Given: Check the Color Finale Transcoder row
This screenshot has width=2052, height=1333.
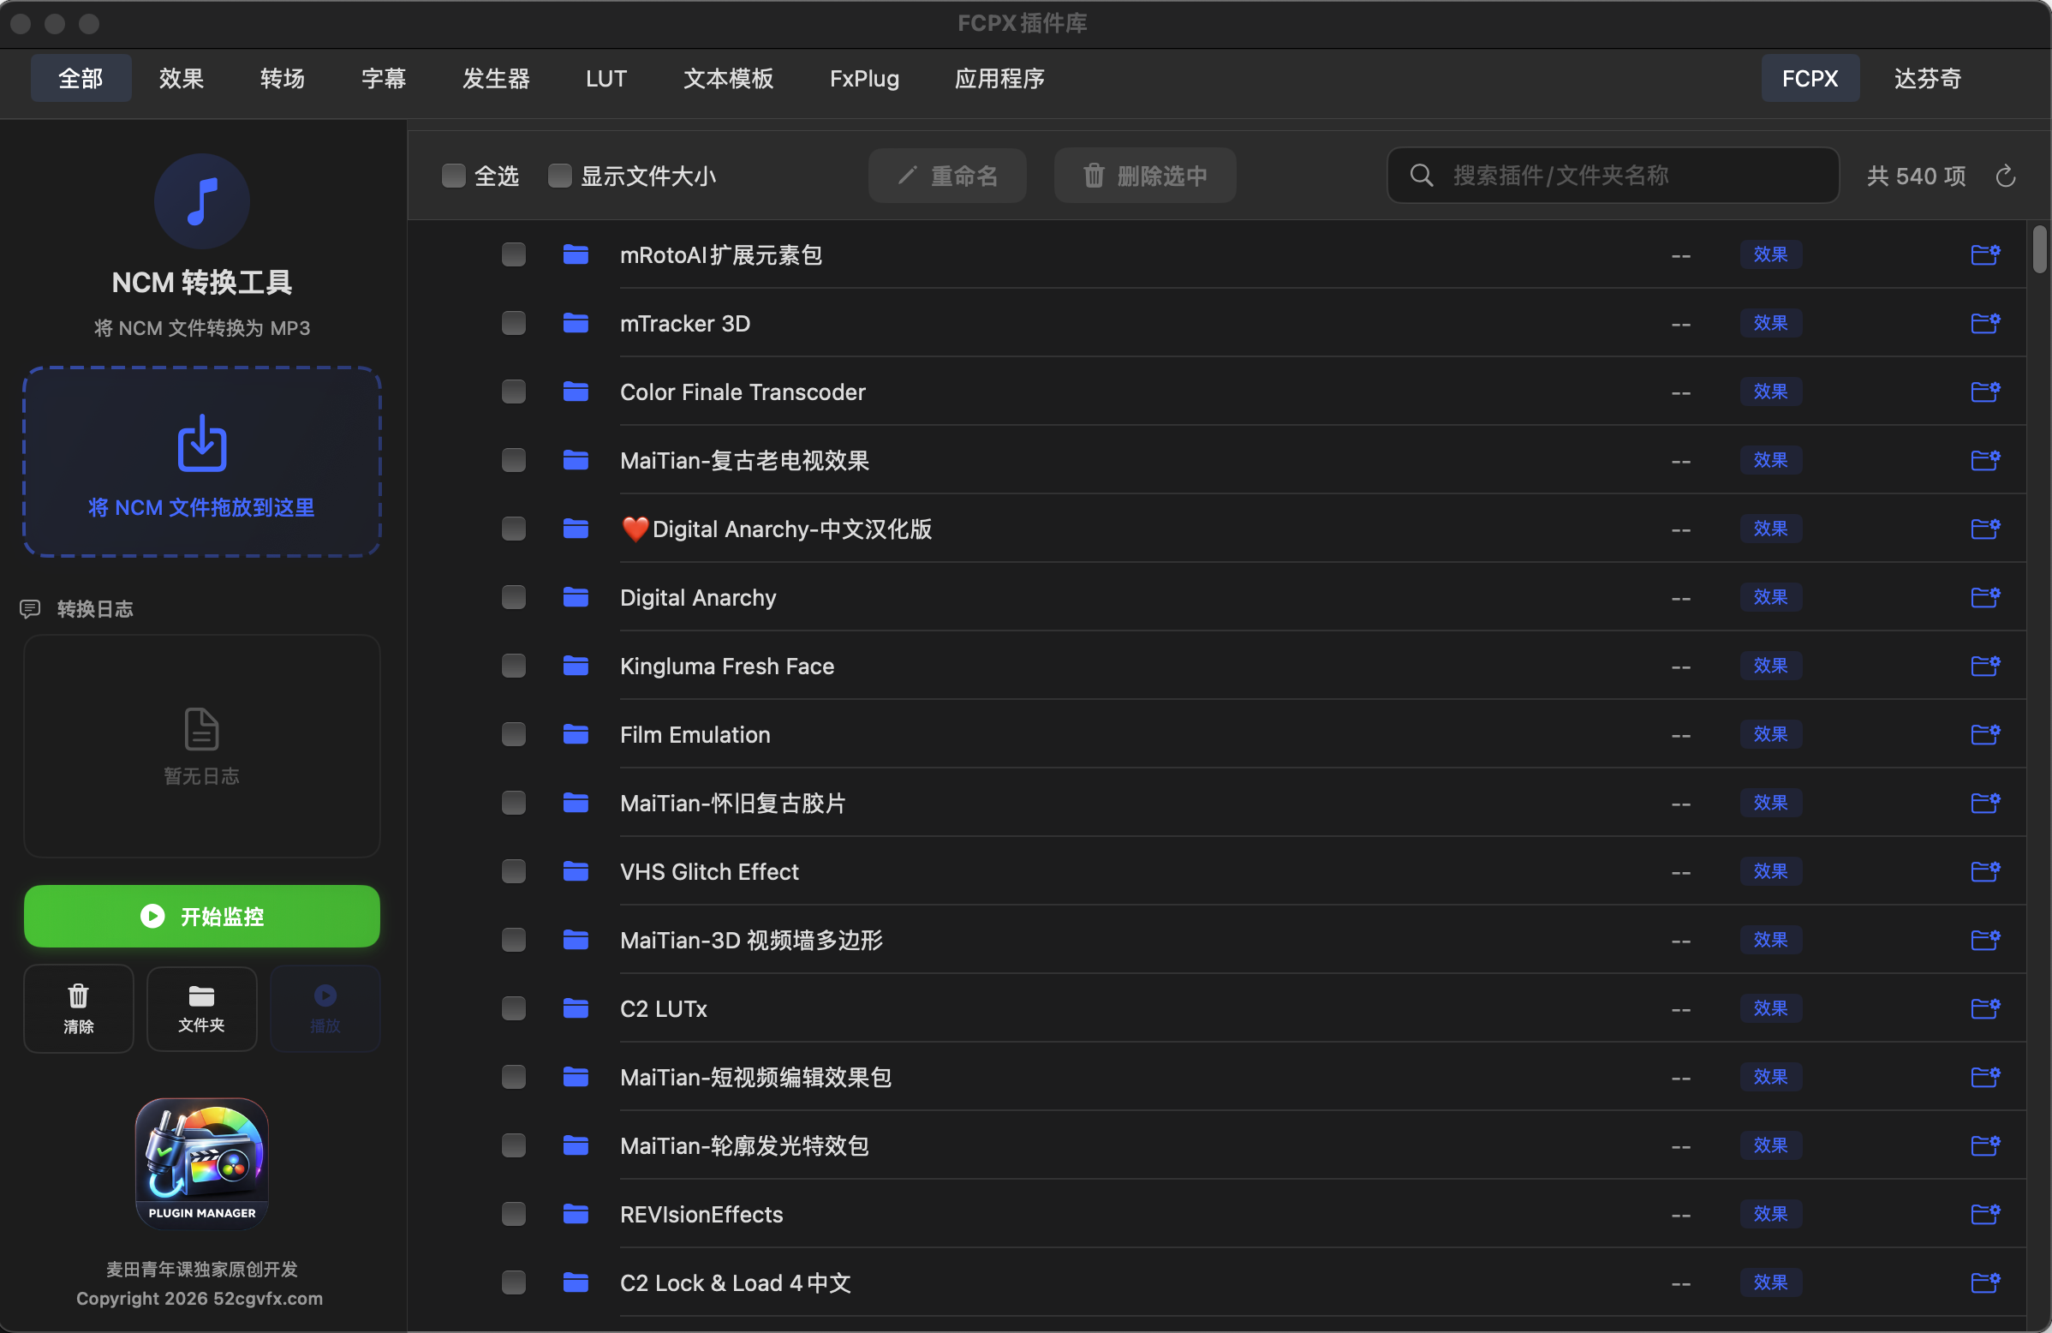Looking at the screenshot, I should coord(514,392).
